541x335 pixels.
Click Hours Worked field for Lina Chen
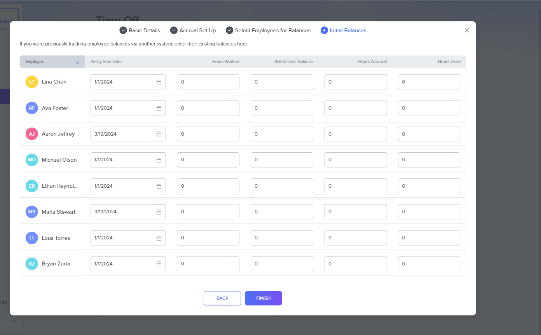coord(208,82)
